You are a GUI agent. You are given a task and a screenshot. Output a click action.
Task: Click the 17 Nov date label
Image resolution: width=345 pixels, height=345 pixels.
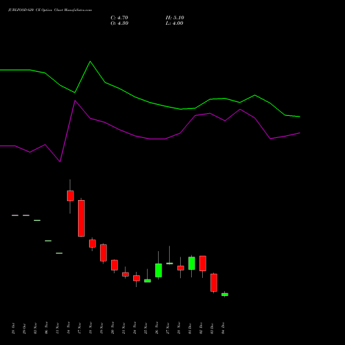[79, 328]
